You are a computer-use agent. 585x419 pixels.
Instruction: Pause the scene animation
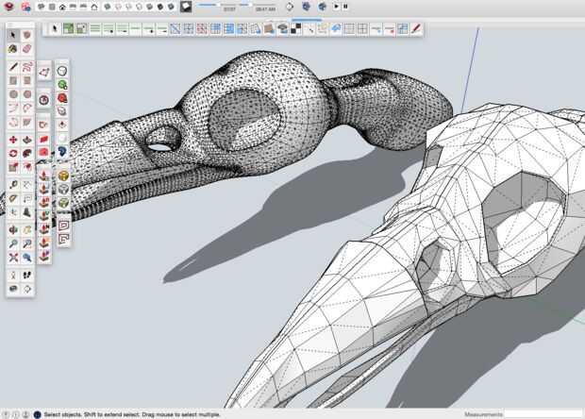click(x=345, y=7)
